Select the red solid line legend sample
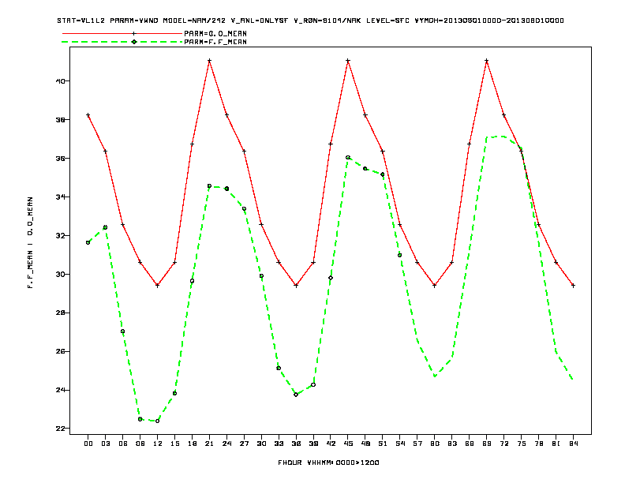Viewport: 625px width, 483px height. click(122, 34)
